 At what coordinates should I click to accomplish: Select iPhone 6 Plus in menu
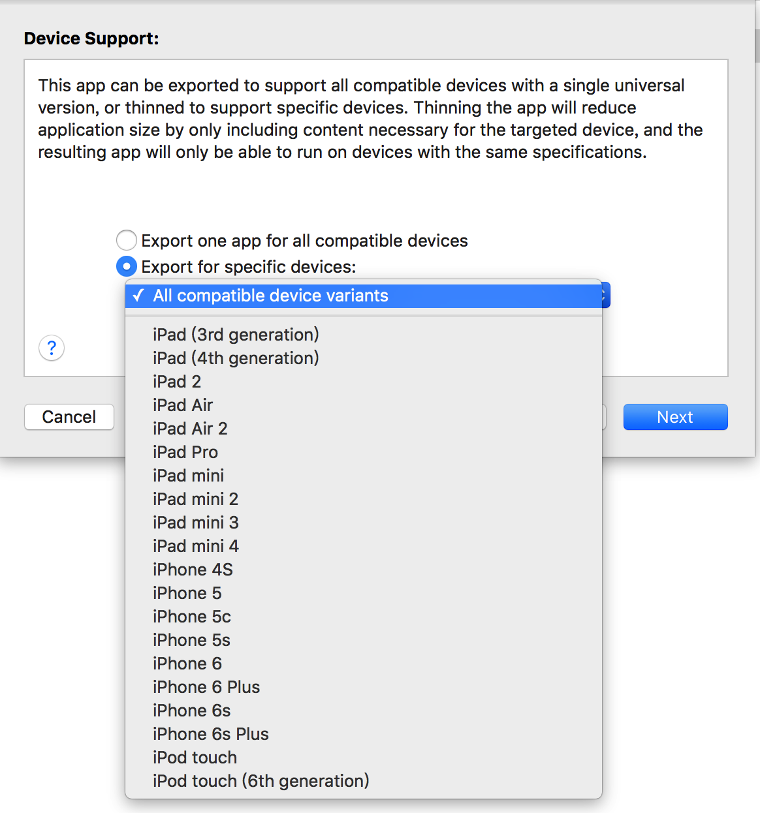[x=206, y=687]
